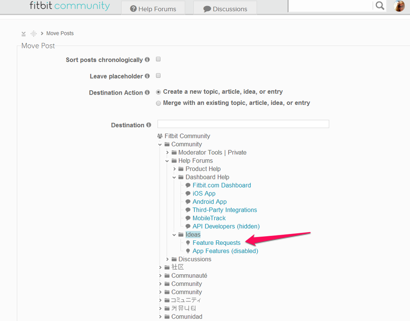Select the Ideas tree label
410x321 pixels.
(193, 235)
